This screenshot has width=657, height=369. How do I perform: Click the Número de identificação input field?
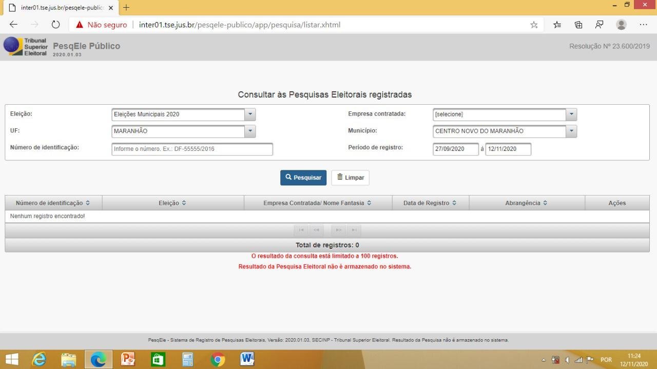(192, 149)
